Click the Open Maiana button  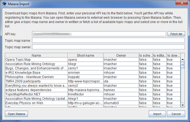click(x=16, y=114)
